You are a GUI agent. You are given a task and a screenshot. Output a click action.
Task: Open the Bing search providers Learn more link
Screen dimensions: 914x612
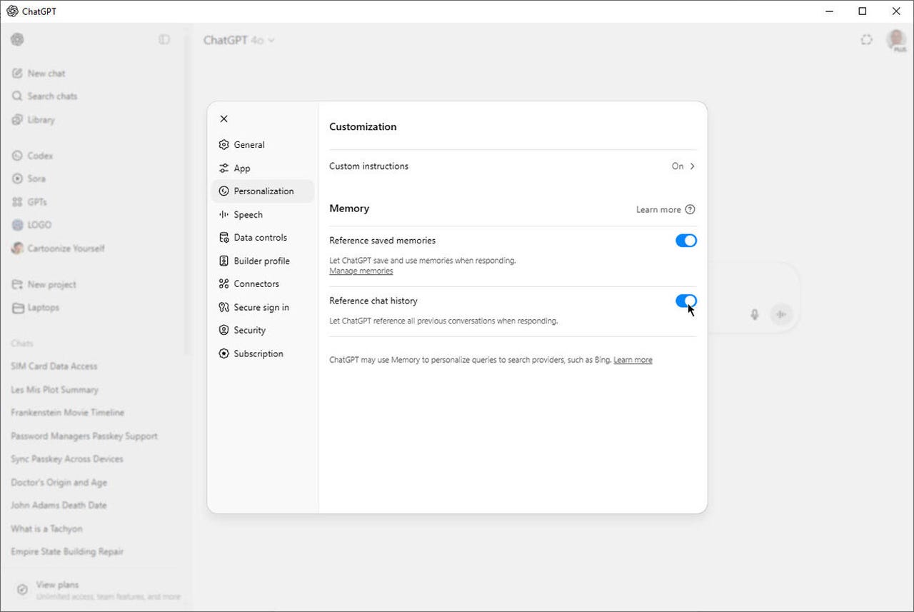633,360
